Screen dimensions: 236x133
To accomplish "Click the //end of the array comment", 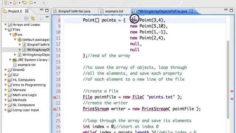I will coord(109,56).
